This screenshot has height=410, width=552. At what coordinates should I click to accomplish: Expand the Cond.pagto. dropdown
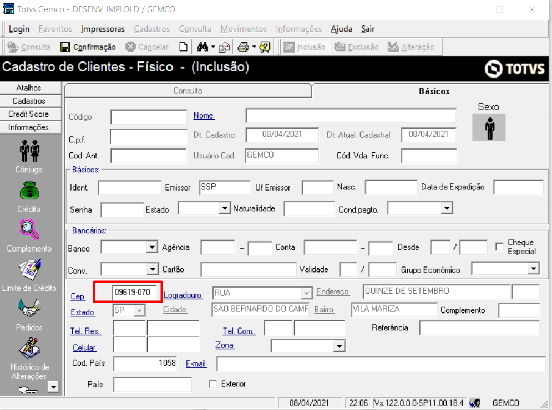pyautogui.click(x=447, y=208)
